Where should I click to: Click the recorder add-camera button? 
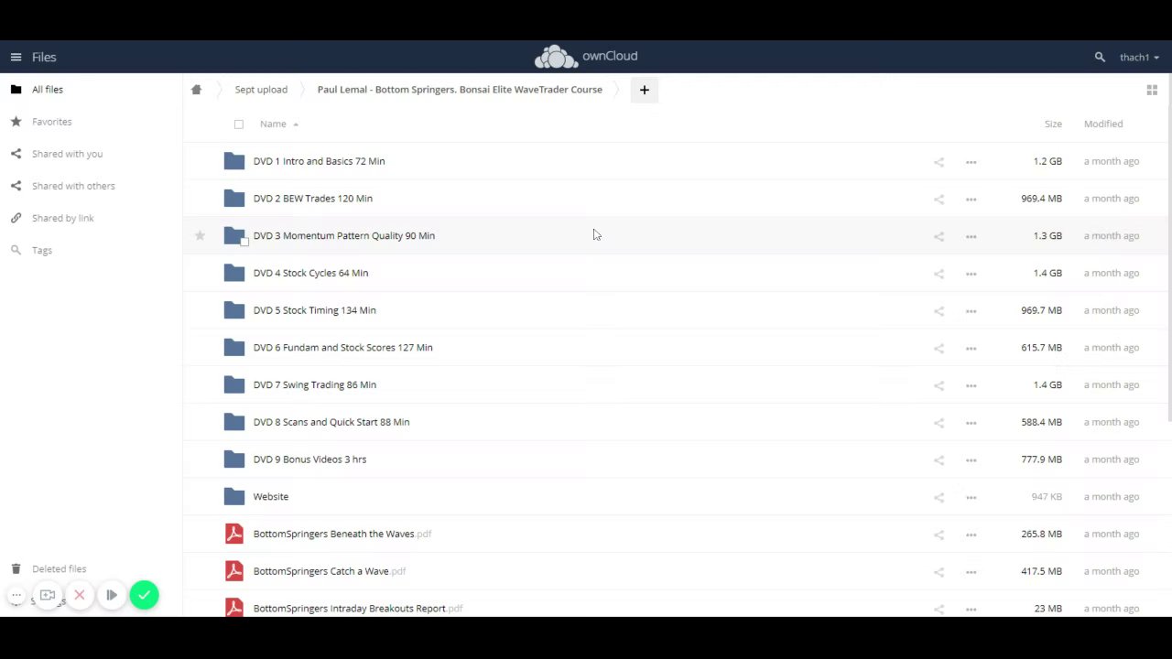tap(48, 595)
